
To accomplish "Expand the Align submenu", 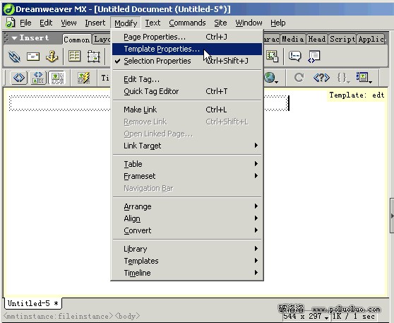I will tap(187, 218).
